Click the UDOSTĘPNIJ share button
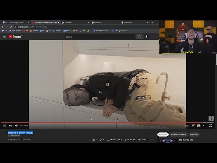The width and height of the screenshot is (217, 163). [114, 139]
